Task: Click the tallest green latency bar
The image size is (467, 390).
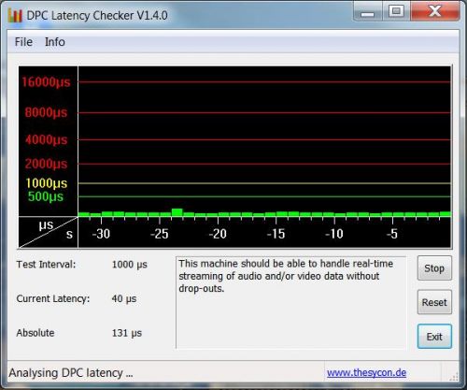Action: coord(177,212)
